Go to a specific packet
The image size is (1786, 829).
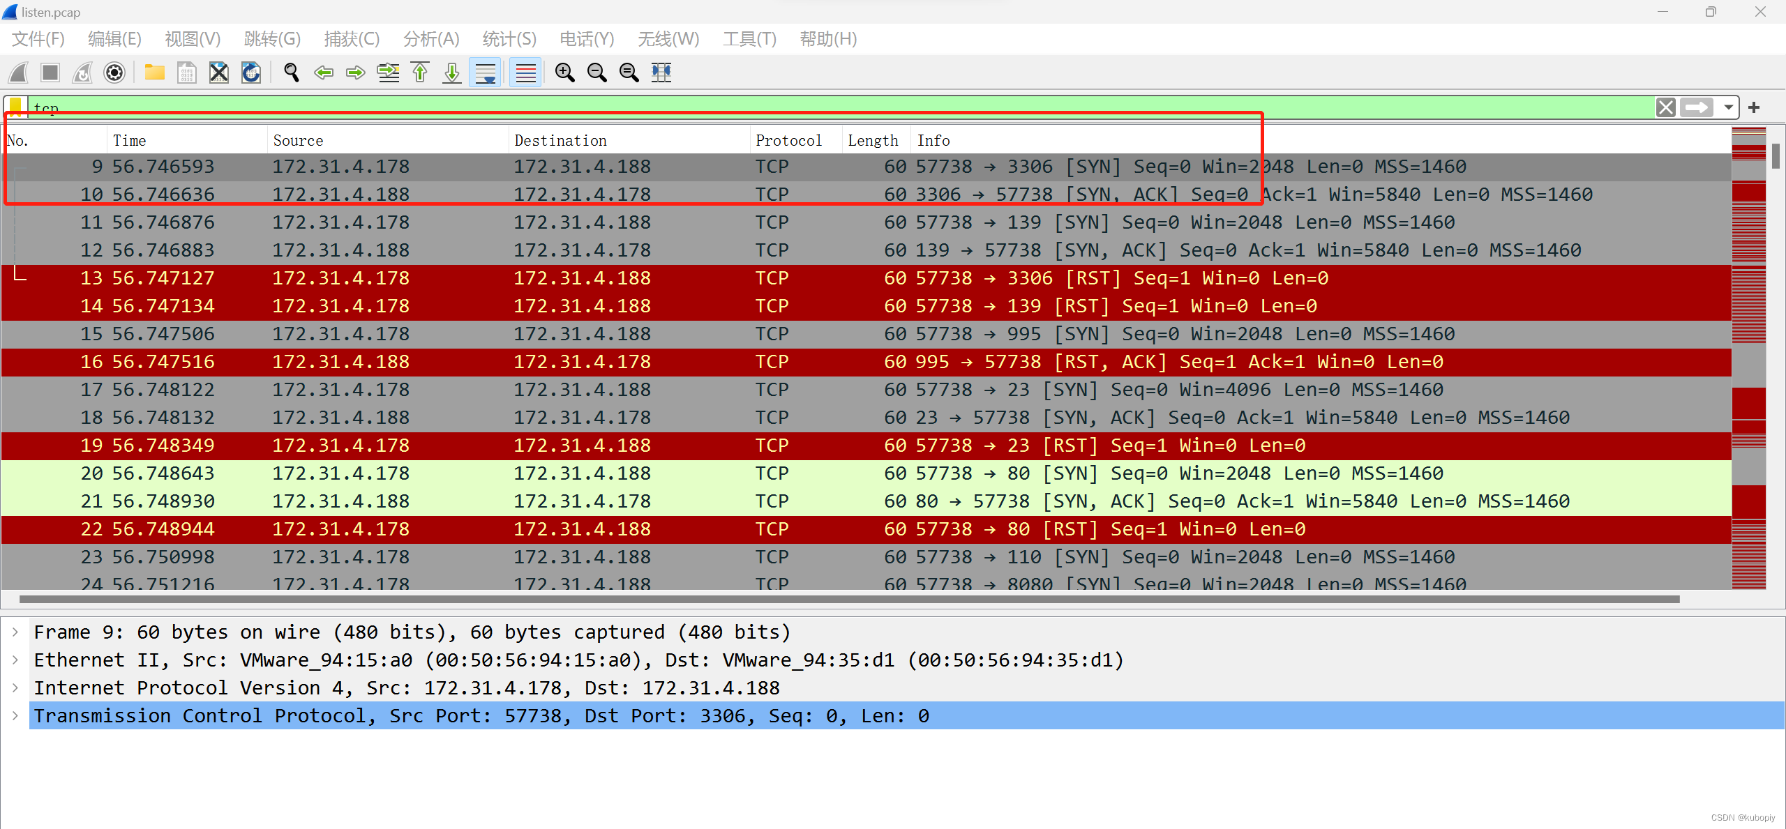(x=388, y=73)
